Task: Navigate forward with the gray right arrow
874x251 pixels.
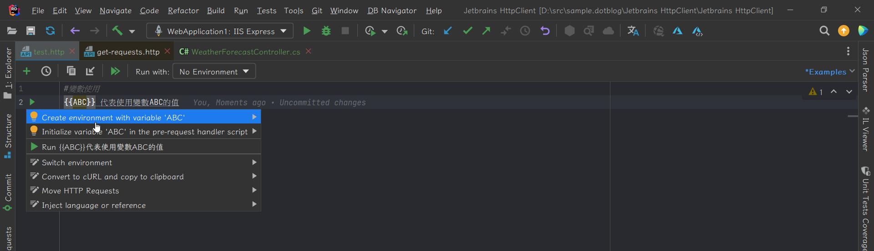Action: pyautogui.click(x=94, y=31)
